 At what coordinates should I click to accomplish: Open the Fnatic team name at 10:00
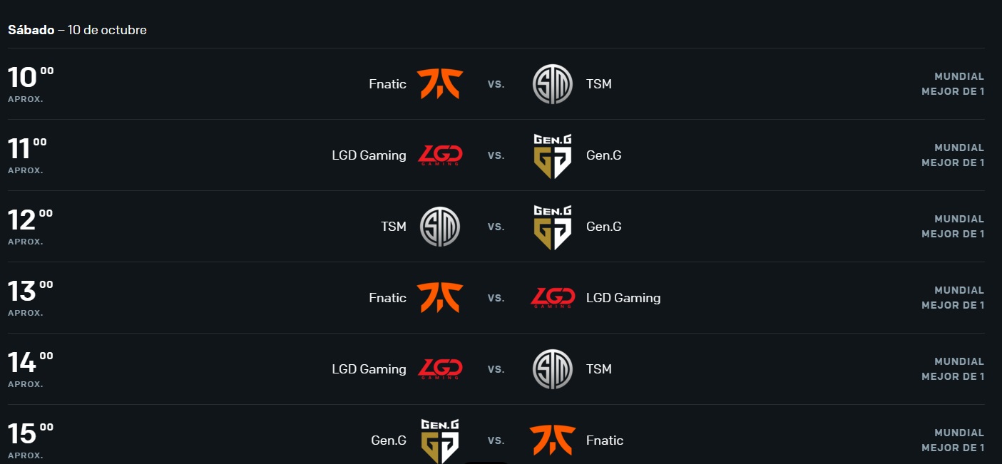(388, 84)
